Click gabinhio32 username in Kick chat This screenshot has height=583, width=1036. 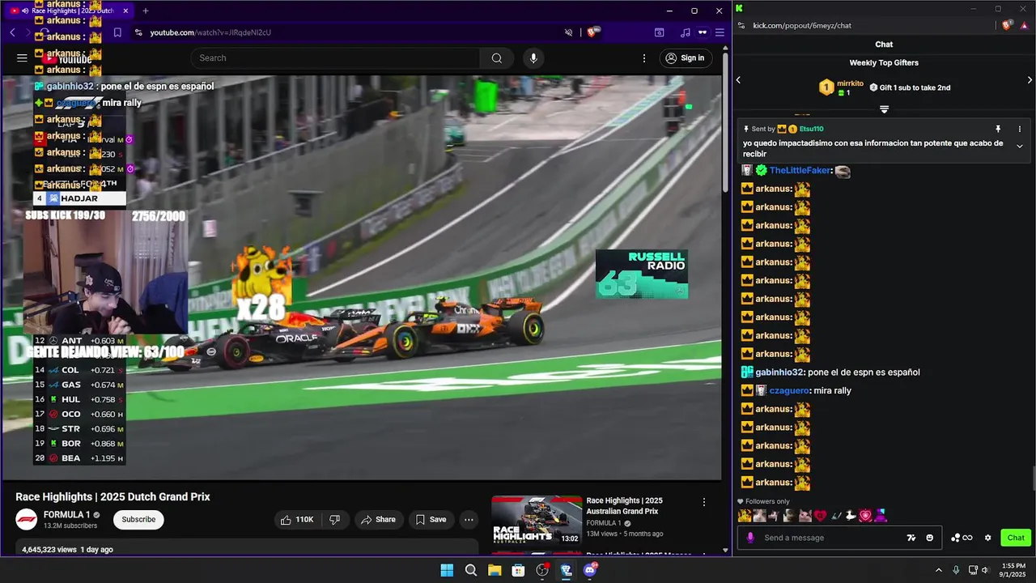(x=779, y=372)
